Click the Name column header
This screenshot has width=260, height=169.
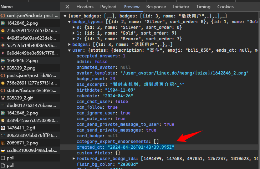click(x=30, y=7)
